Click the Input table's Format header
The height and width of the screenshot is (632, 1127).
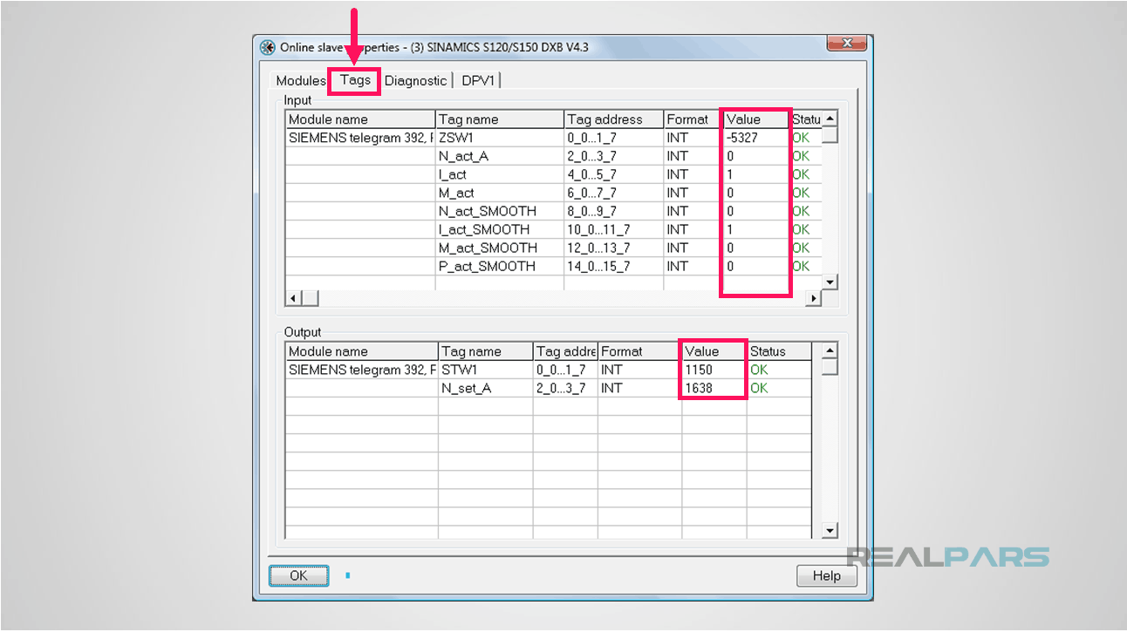(x=692, y=119)
